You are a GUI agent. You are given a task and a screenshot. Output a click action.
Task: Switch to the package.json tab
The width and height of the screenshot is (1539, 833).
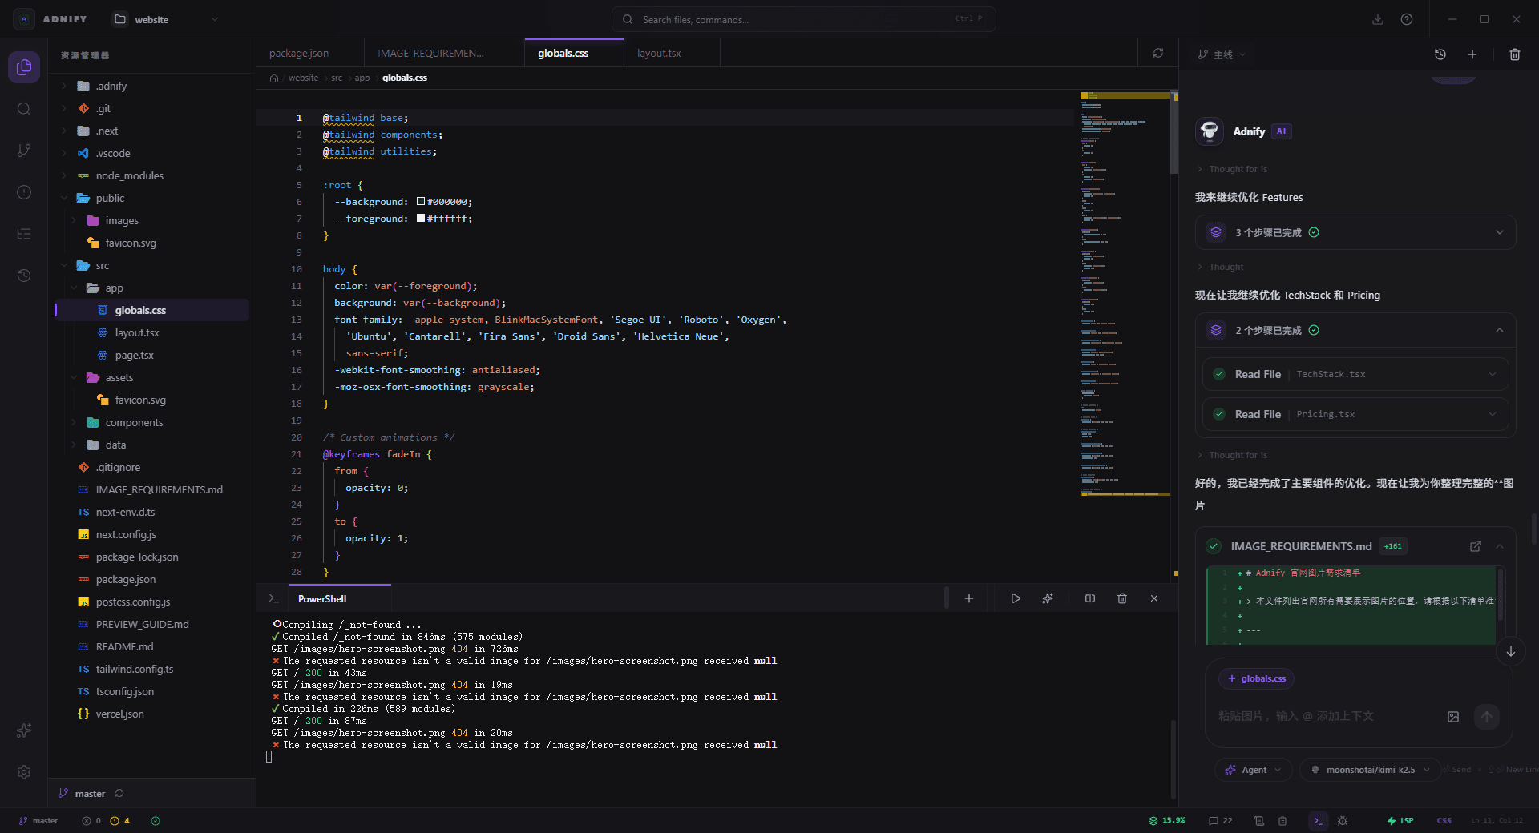[x=299, y=53]
